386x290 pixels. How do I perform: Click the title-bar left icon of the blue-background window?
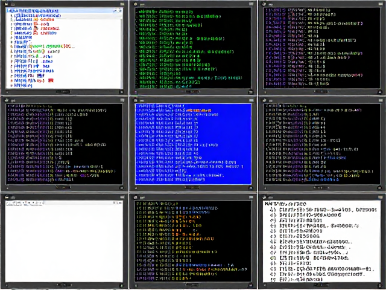(x=136, y=100)
